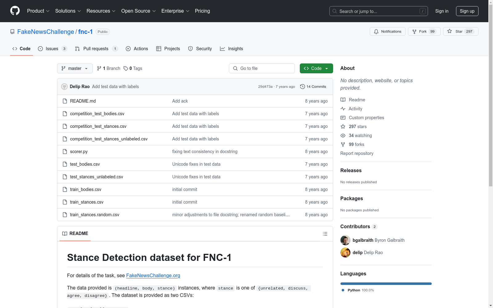This screenshot has width=493, height=308.
Task: Click the GitHub logo icon
Action: 15,11
